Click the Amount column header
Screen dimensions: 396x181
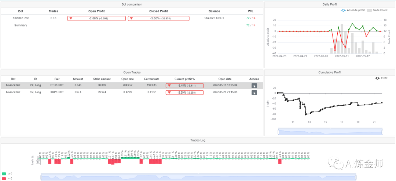point(78,79)
